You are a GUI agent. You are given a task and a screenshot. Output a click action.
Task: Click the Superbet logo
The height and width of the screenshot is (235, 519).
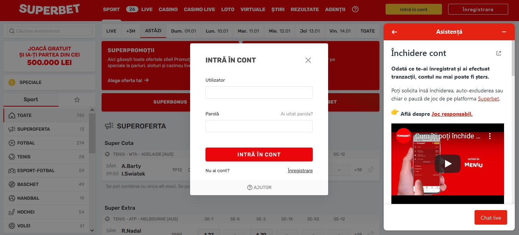[49, 9]
